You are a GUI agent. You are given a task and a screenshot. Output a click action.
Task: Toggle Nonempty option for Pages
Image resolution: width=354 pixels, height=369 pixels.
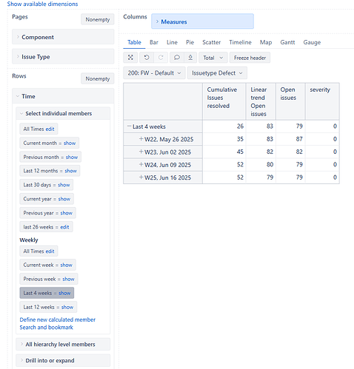click(98, 19)
